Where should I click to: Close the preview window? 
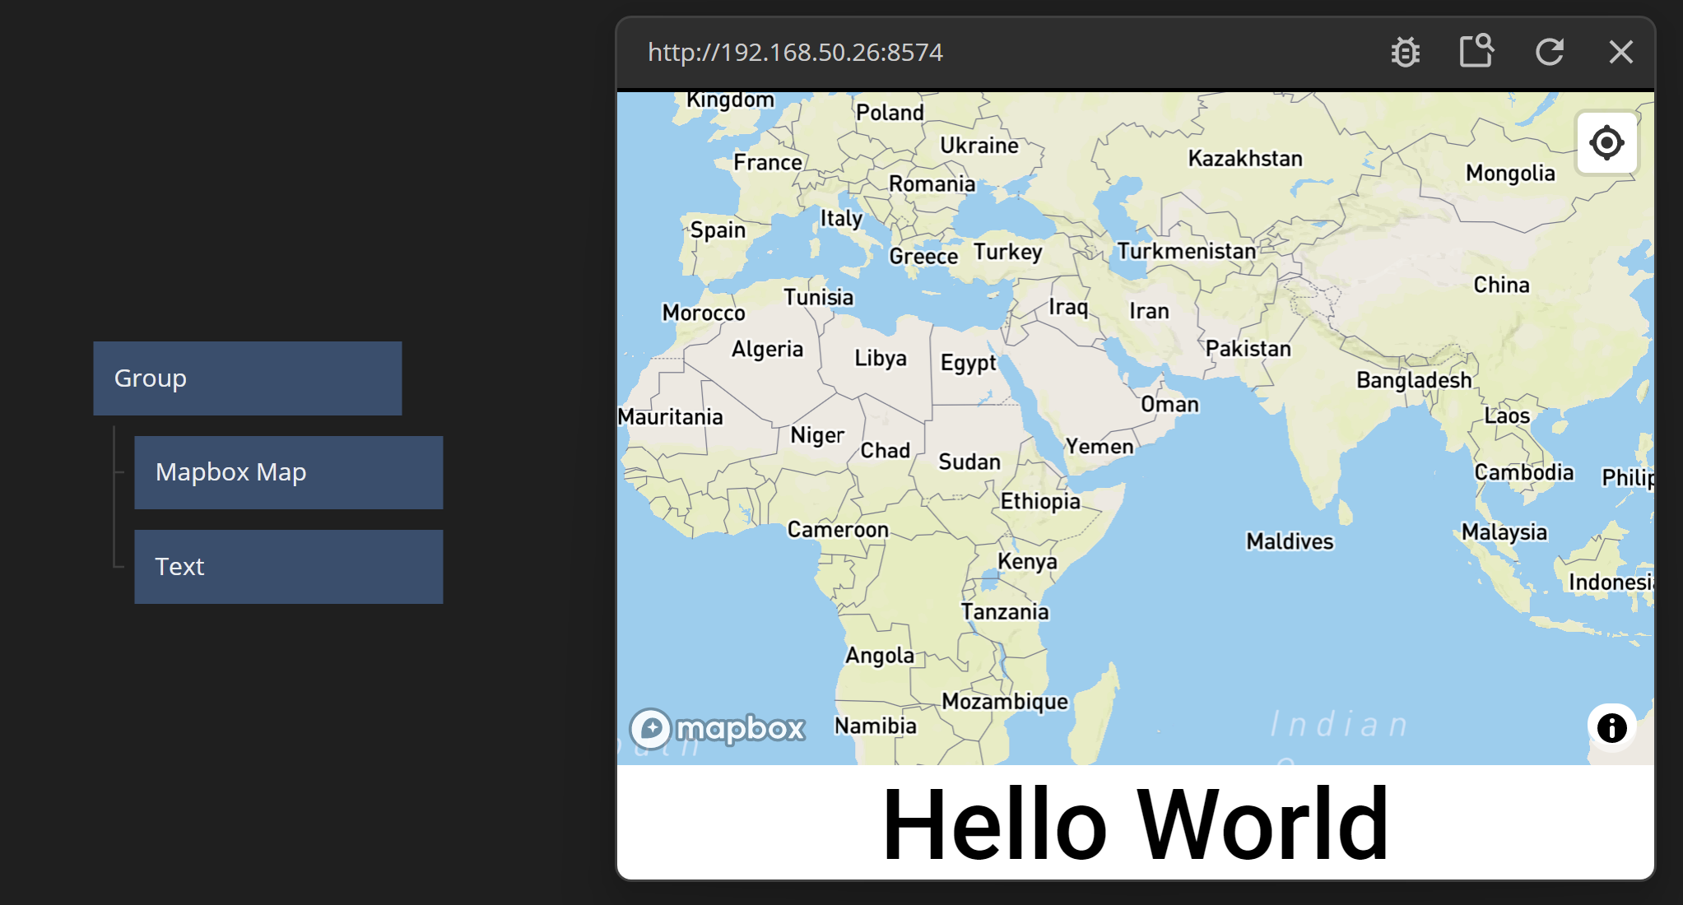click(1620, 53)
